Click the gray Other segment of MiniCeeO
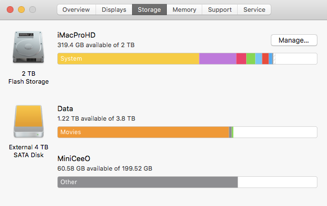 [x=148, y=182]
